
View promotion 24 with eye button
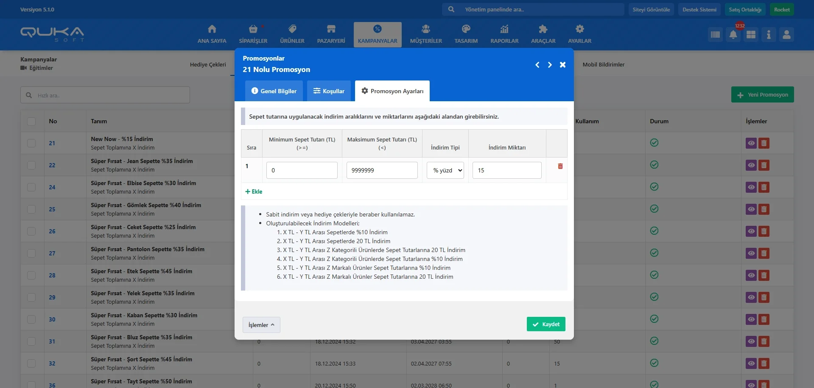[x=751, y=187]
